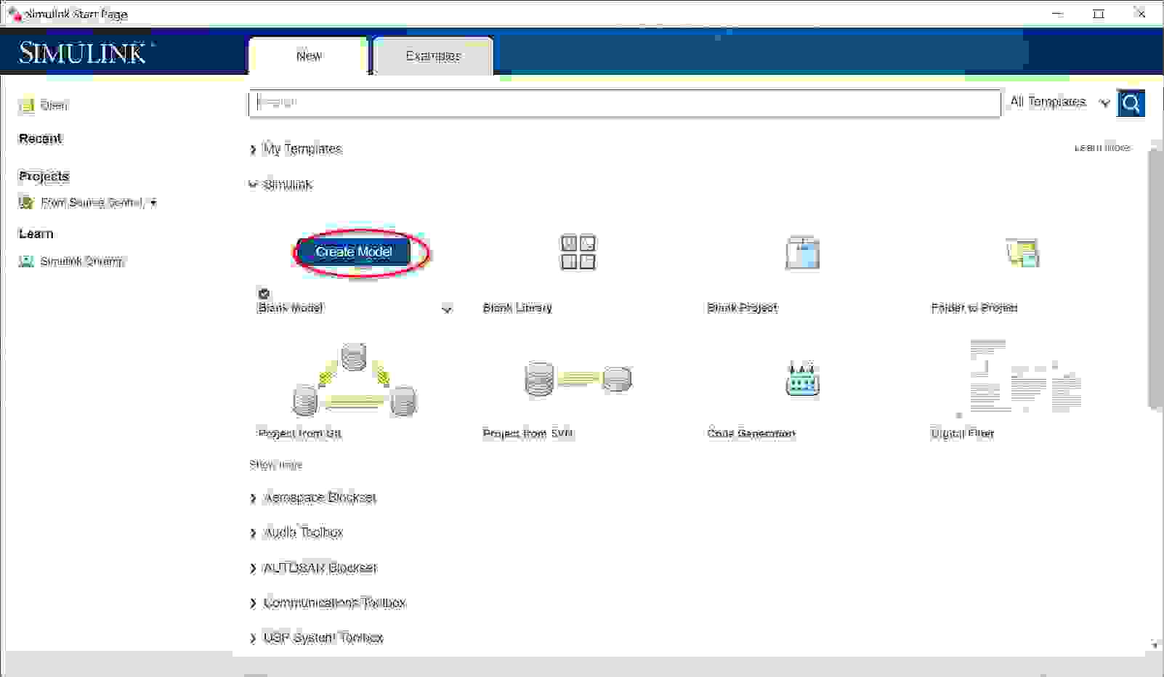This screenshot has width=1164, height=677.
Task: Click the Blank Project label
Action: click(x=742, y=308)
